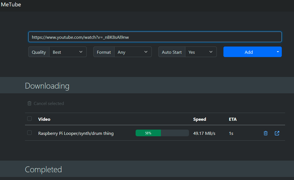This screenshot has height=180, width=294.
Task: Change the Auto Start dropdown from Yes
Action: coord(201,52)
